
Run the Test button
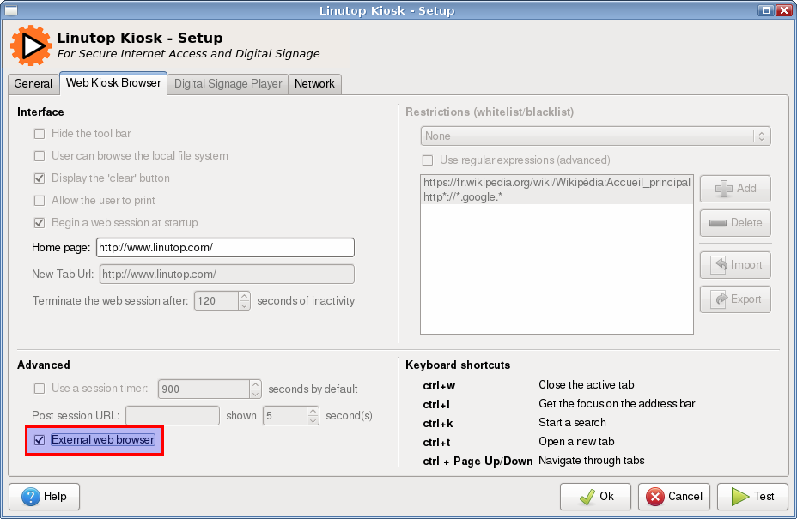click(753, 496)
